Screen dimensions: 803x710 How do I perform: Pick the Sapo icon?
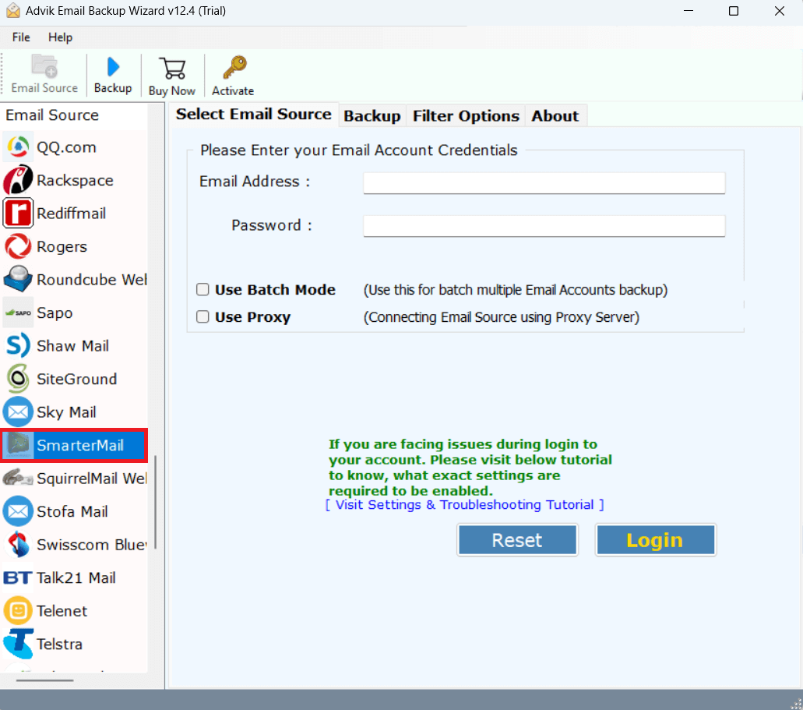[x=18, y=313]
